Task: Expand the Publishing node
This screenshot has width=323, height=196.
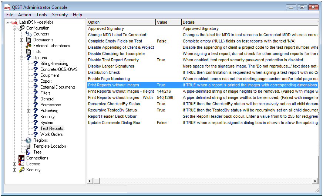Action: (29, 111)
